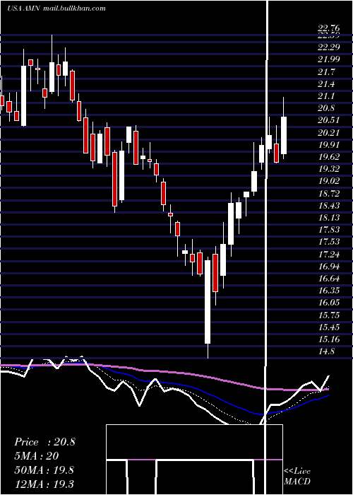This screenshot has height=495, width=353.
Task: Click the 21.99 price axis label
Action: (329, 59)
